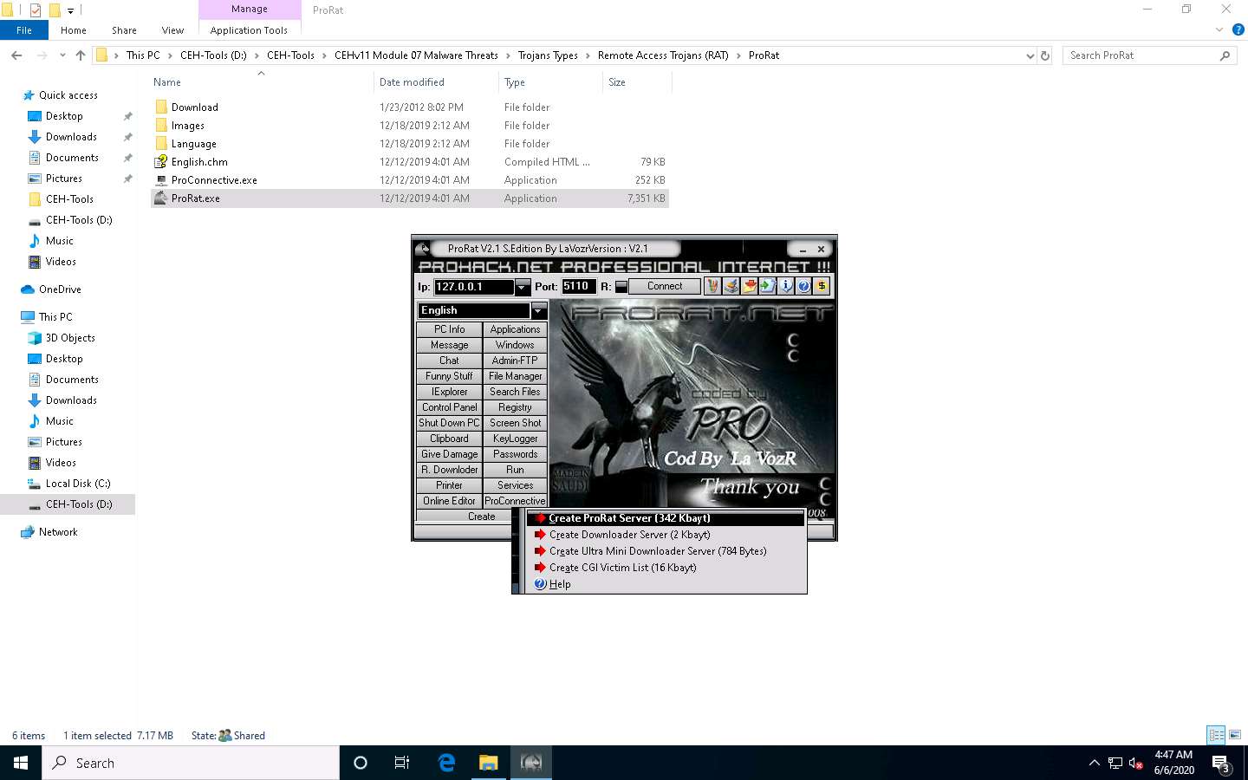1248x780 pixels.
Task: Click the red down-arrow download icon in ProRat toolbar
Action: coord(749,286)
